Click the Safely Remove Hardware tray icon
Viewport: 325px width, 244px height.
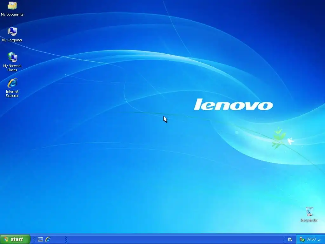302,240
